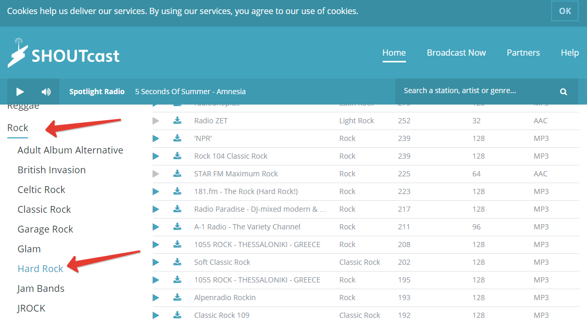Play STAR FM Maximum Rock
Viewport: 587px width, 322px height.
[156, 174]
